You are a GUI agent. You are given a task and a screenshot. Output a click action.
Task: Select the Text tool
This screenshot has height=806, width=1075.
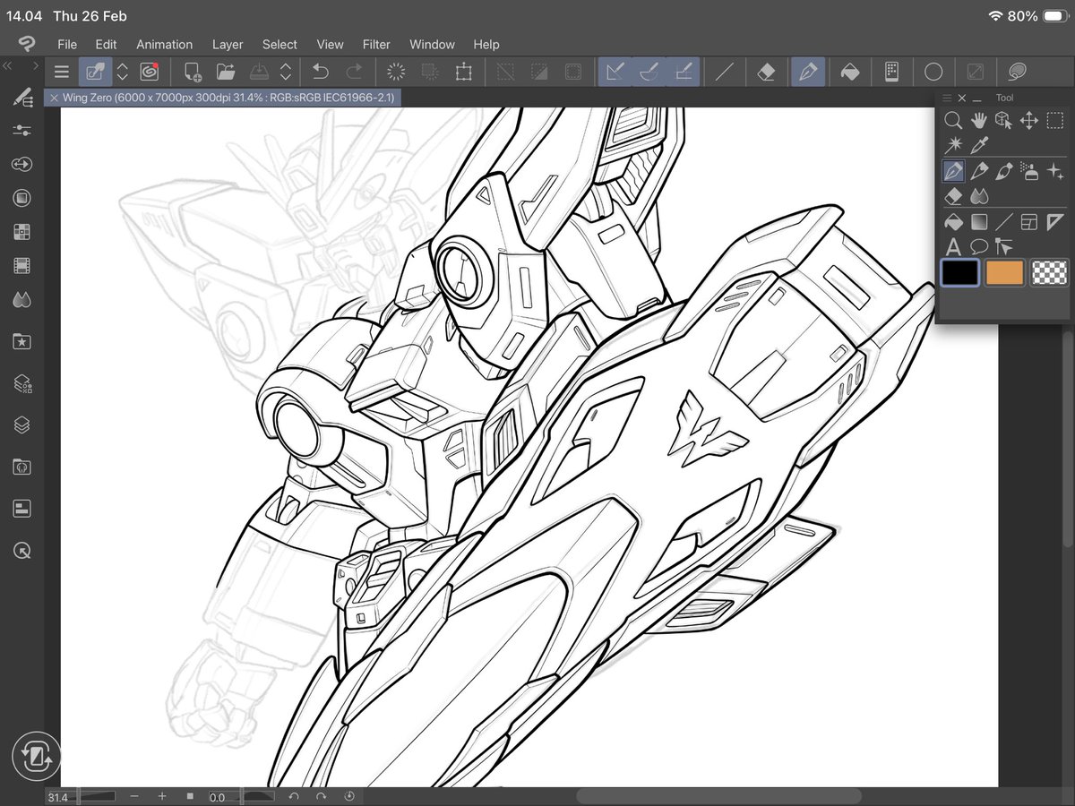(x=953, y=246)
